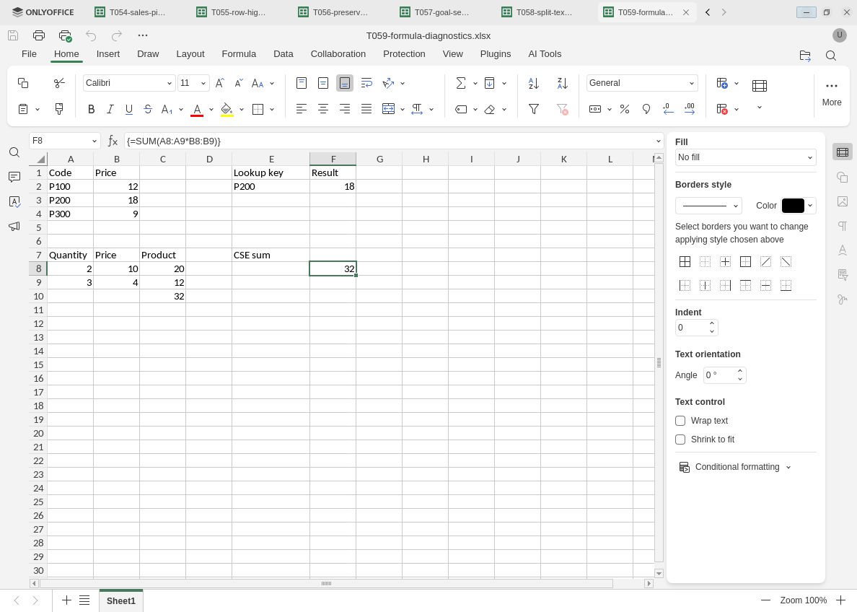Click the More button in ribbon

tap(831, 94)
